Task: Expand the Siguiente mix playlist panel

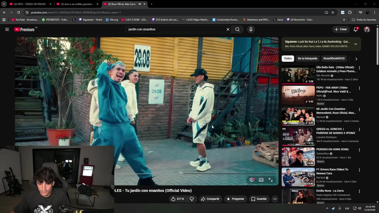Action: (x=356, y=44)
